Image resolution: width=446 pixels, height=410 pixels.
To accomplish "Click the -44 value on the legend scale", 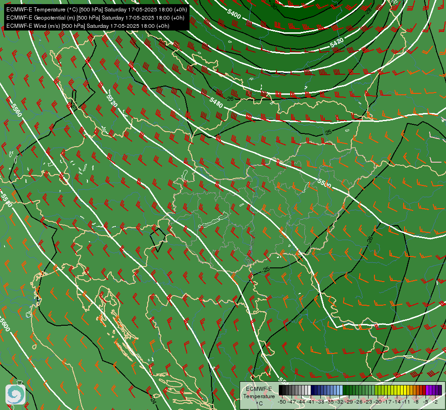I will pos(301,402).
